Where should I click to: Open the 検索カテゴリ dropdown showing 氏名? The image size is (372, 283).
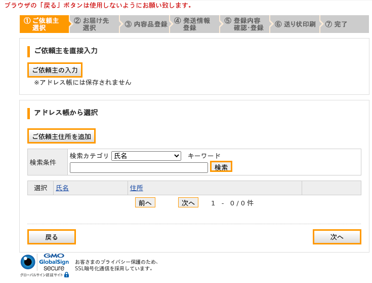(x=146, y=156)
